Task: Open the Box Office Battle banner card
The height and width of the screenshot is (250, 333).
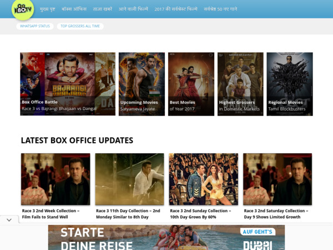Action: 68,84
